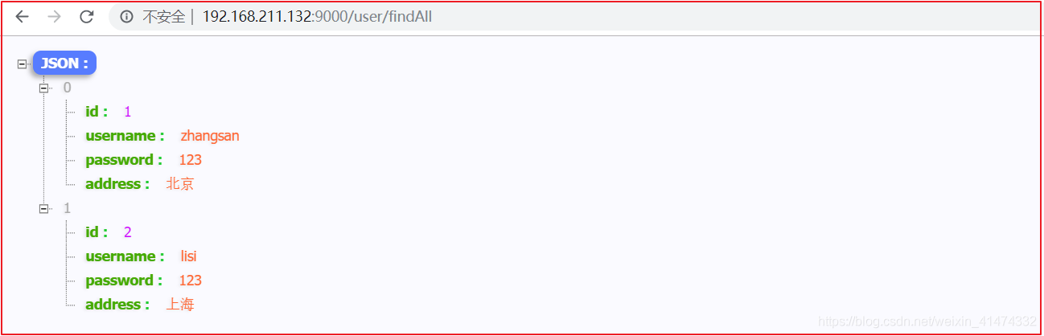The height and width of the screenshot is (336, 1044).
Task: Click the blue JSON label
Action: click(64, 64)
